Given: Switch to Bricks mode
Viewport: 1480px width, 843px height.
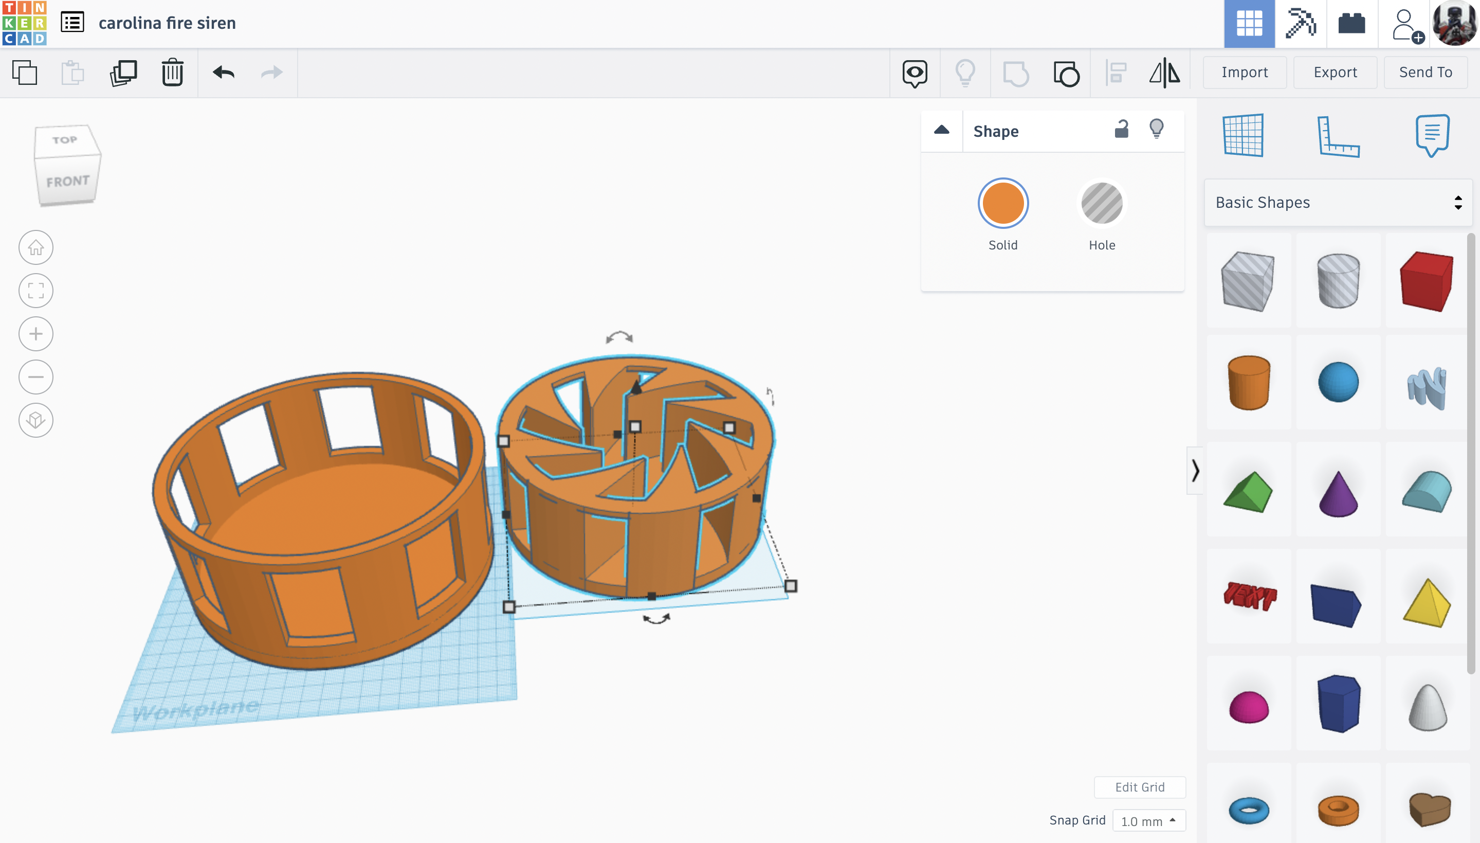Looking at the screenshot, I should coord(1351,24).
